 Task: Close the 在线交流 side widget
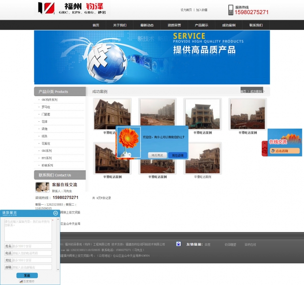click(x=265, y=143)
